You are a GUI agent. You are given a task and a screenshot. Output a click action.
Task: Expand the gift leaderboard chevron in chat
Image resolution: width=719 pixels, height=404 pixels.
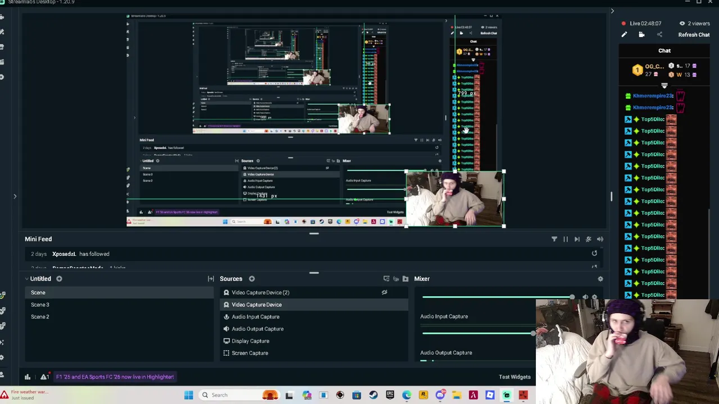665,86
